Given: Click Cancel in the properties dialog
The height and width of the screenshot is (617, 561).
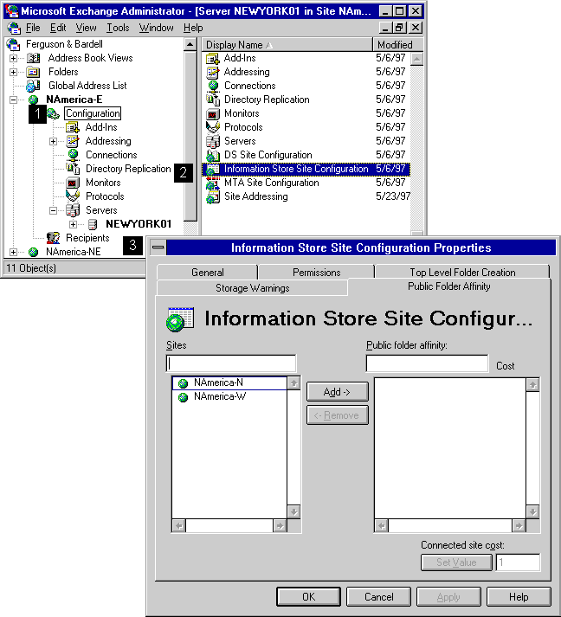Looking at the screenshot, I should [378, 597].
